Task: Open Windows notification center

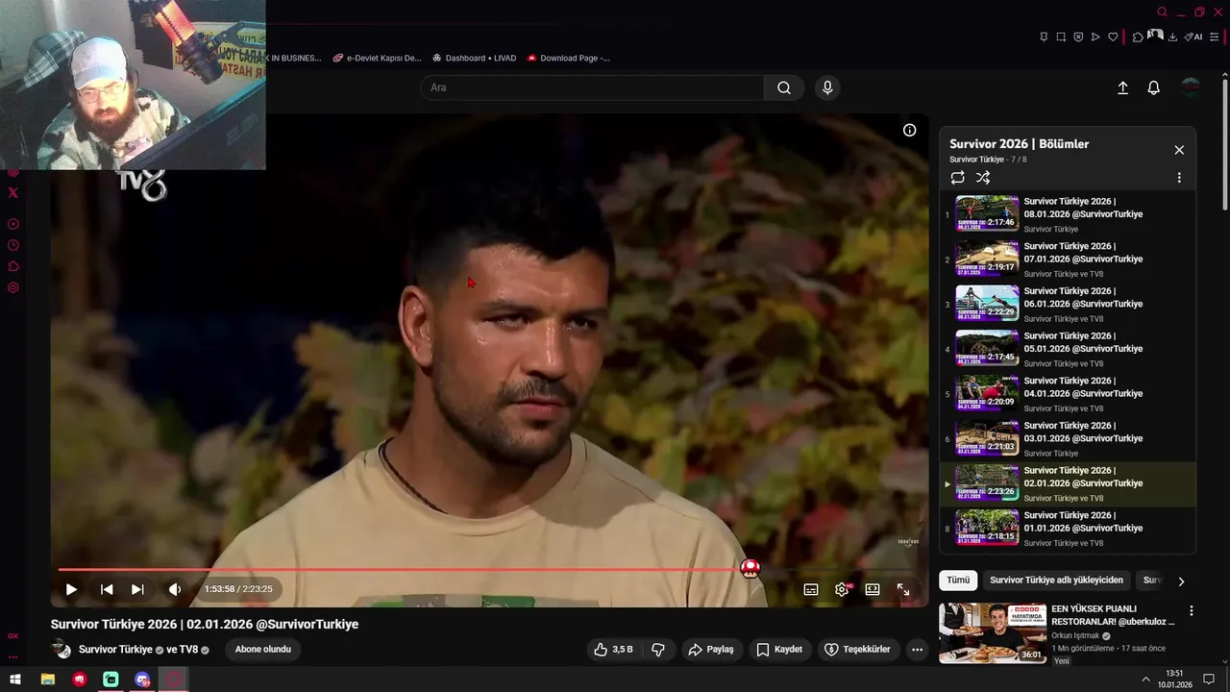Action: click(1210, 680)
